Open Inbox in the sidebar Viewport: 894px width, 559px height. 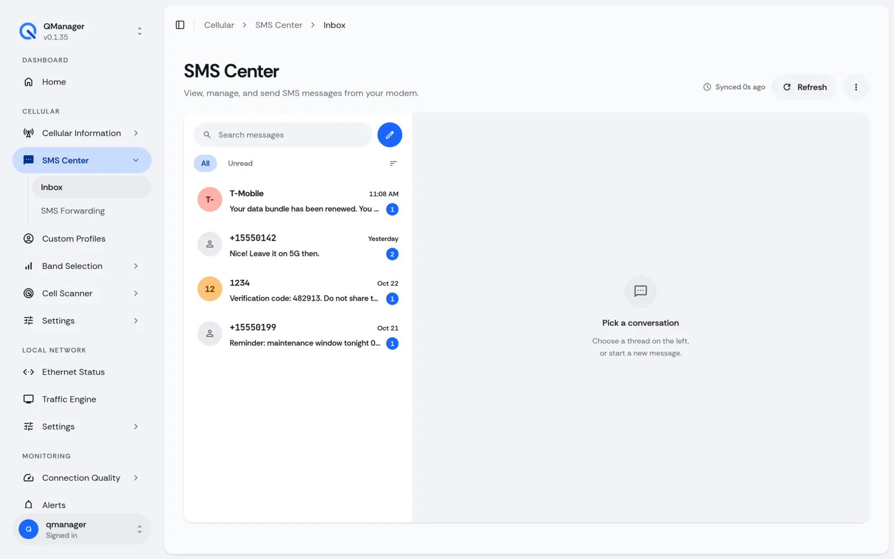click(92, 187)
